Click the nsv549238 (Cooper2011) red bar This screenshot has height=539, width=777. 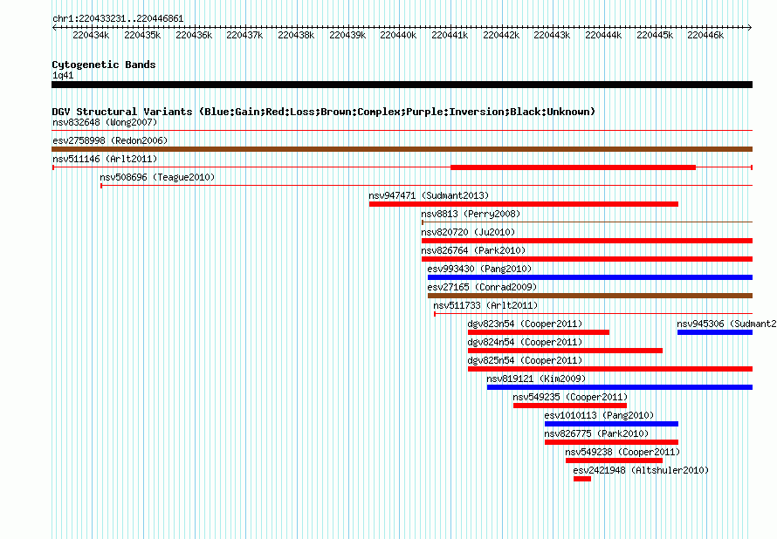click(614, 461)
